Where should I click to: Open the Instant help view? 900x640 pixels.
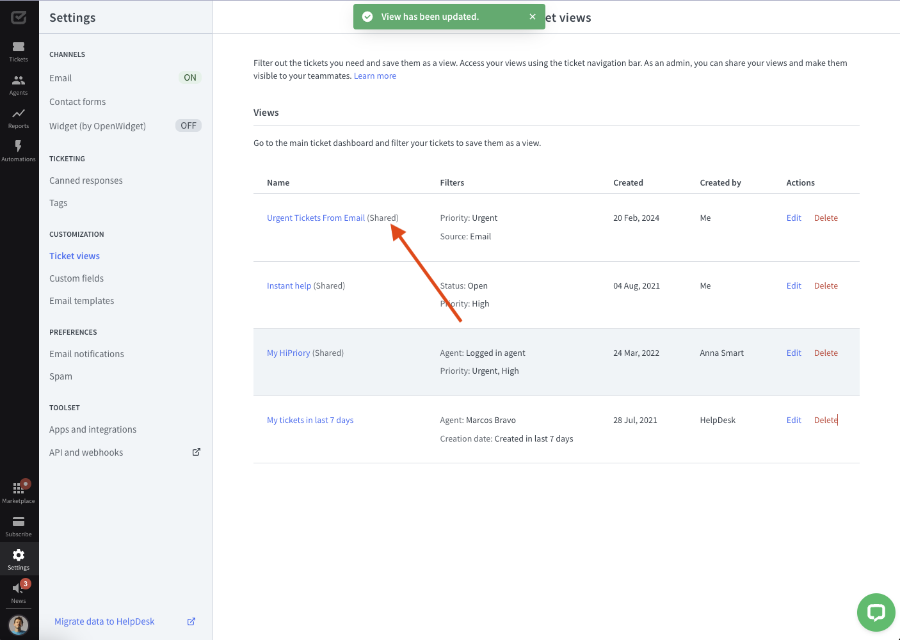(x=289, y=285)
